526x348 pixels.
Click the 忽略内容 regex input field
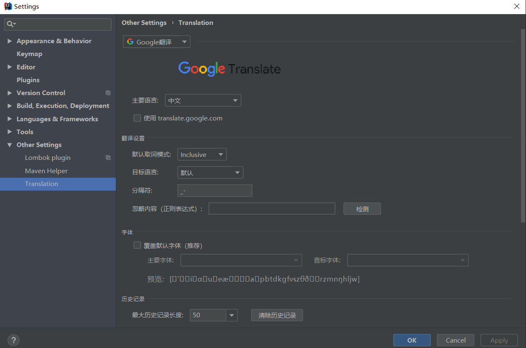(272, 209)
